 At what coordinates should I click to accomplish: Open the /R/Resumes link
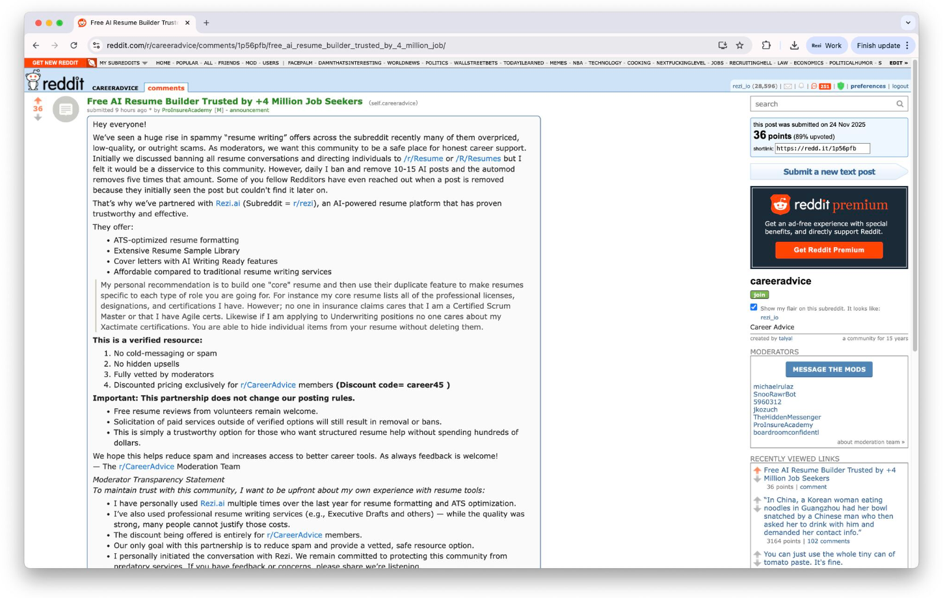pyautogui.click(x=478, y=159)
